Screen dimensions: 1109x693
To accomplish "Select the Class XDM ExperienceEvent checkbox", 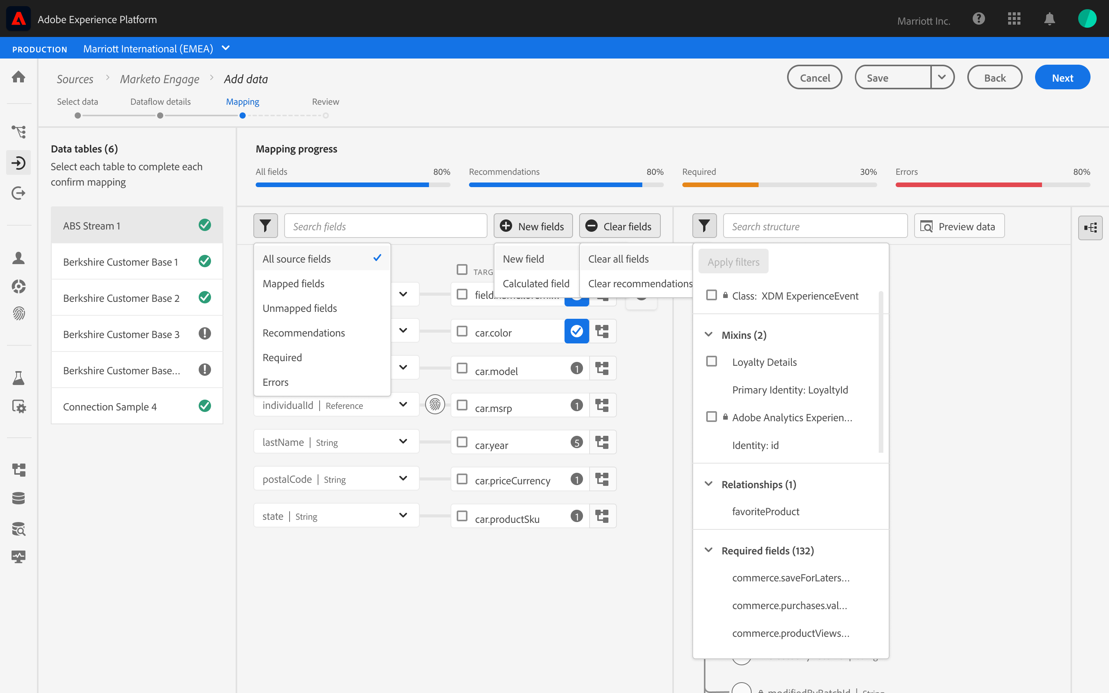I will pyautogui.click(x=711, y=295).
